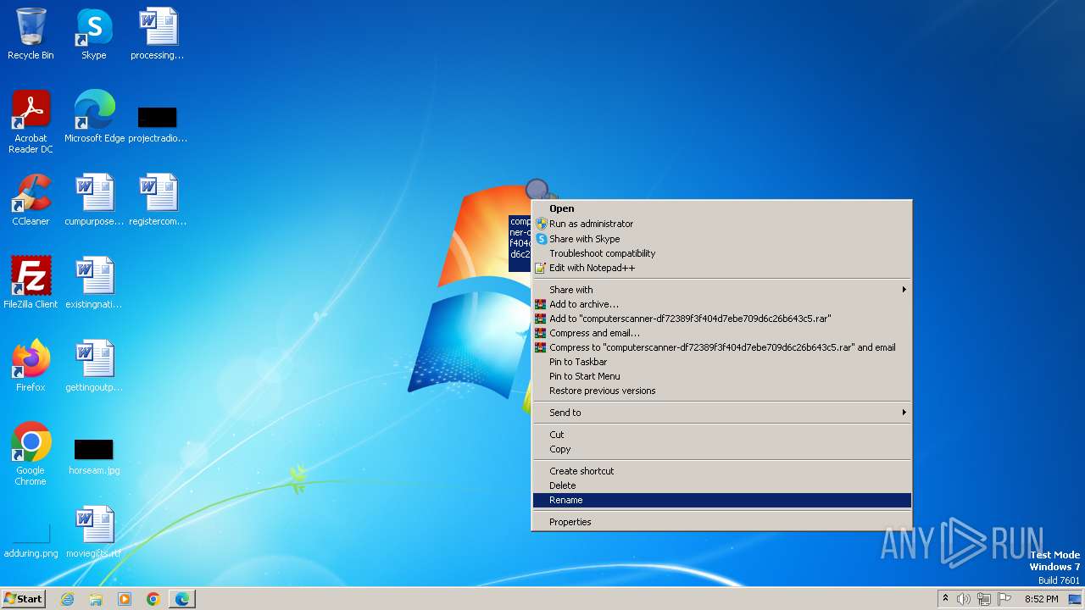Select the projectradio file icon

pos(158,122)
